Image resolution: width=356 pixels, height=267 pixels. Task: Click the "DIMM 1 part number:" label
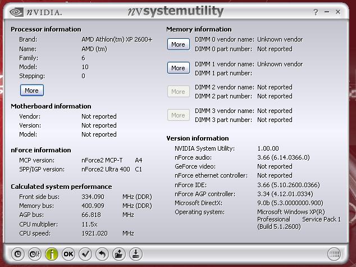point(223,73)
